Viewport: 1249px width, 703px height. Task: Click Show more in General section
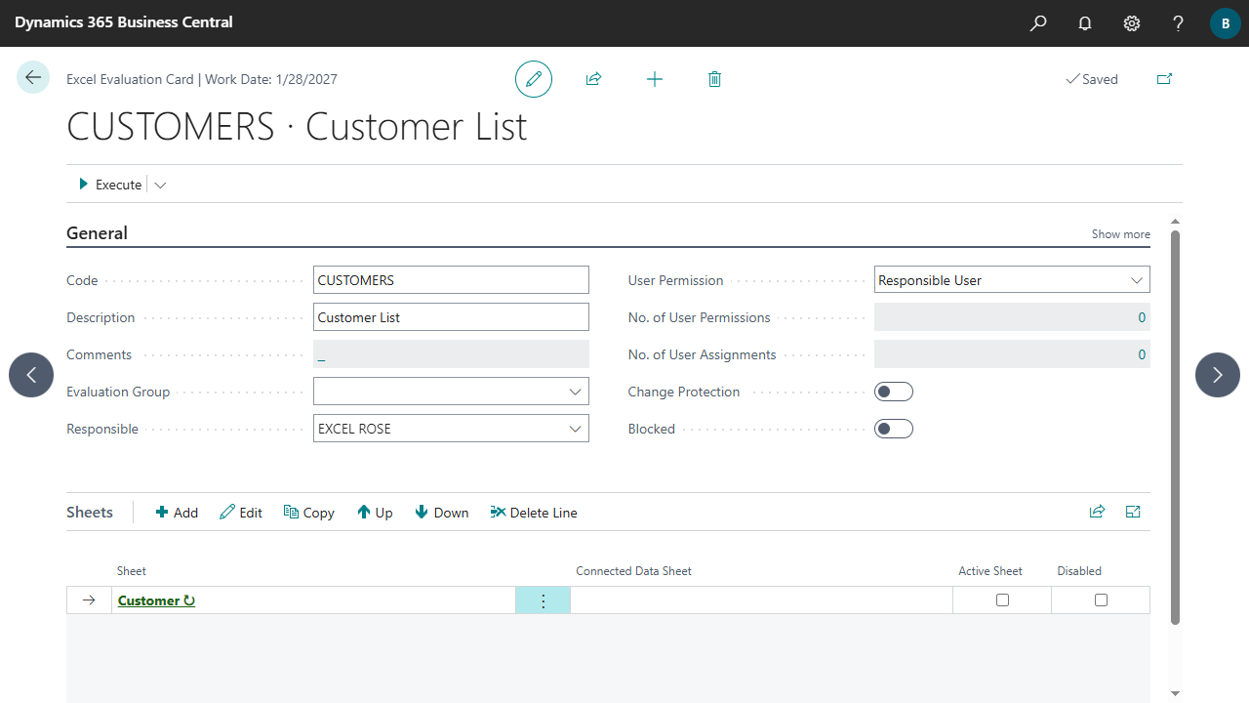coord(1120,234)
